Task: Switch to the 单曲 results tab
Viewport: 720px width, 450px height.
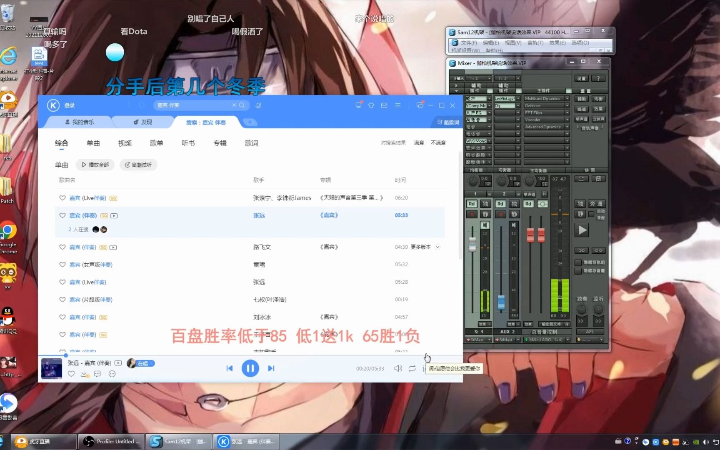Action: [x=93, y=143]
